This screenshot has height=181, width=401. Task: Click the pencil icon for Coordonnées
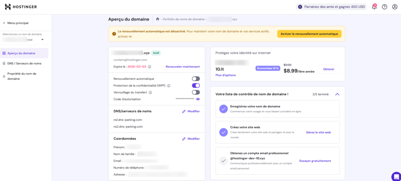(184, 139)
